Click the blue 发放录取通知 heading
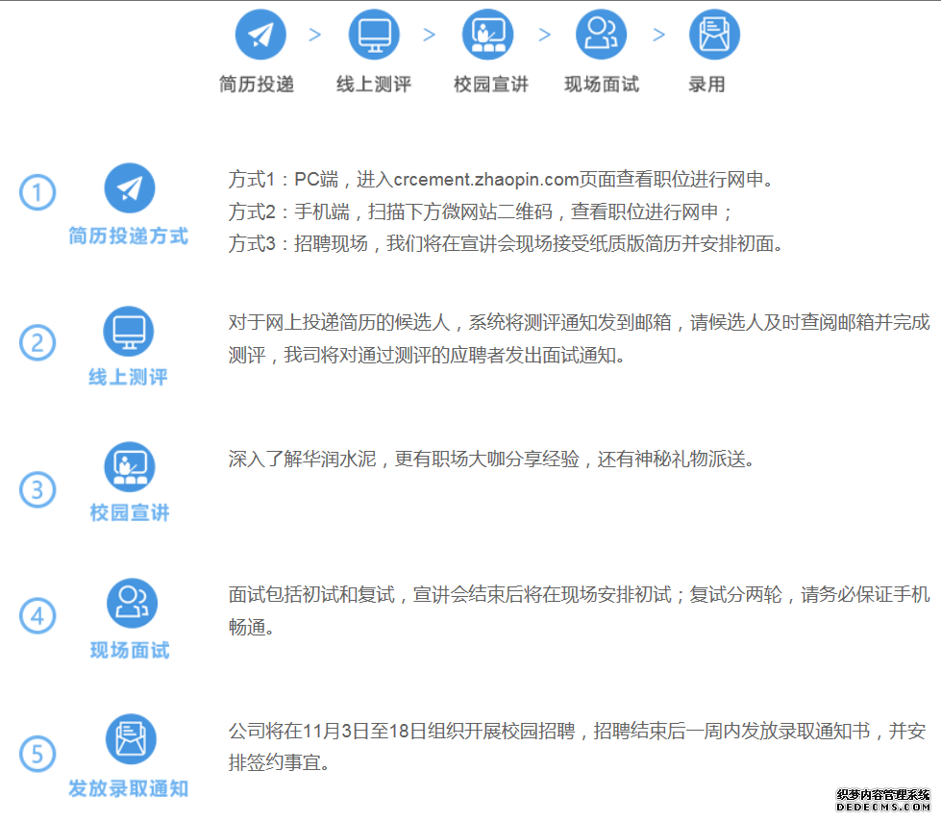 pos(129,788)
